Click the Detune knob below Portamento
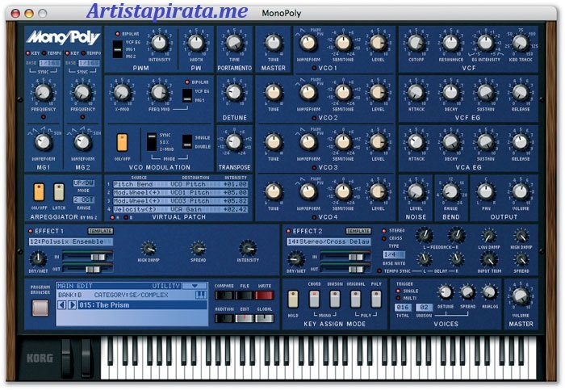 (x=234, y=93)
